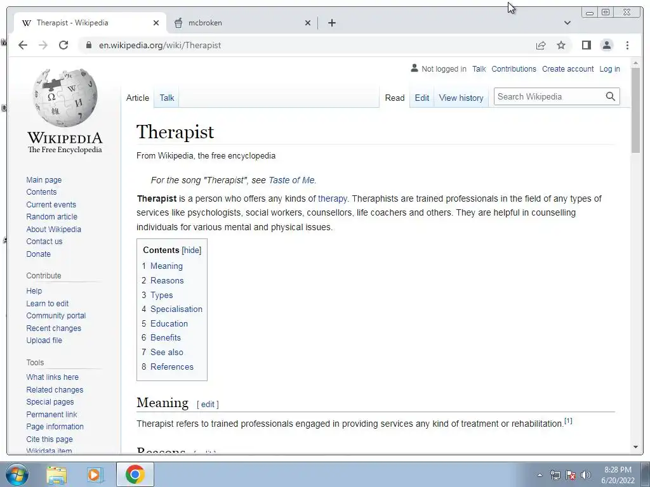Open Main page in the sidebar
650x487 pixels.
tap(44, 179)
